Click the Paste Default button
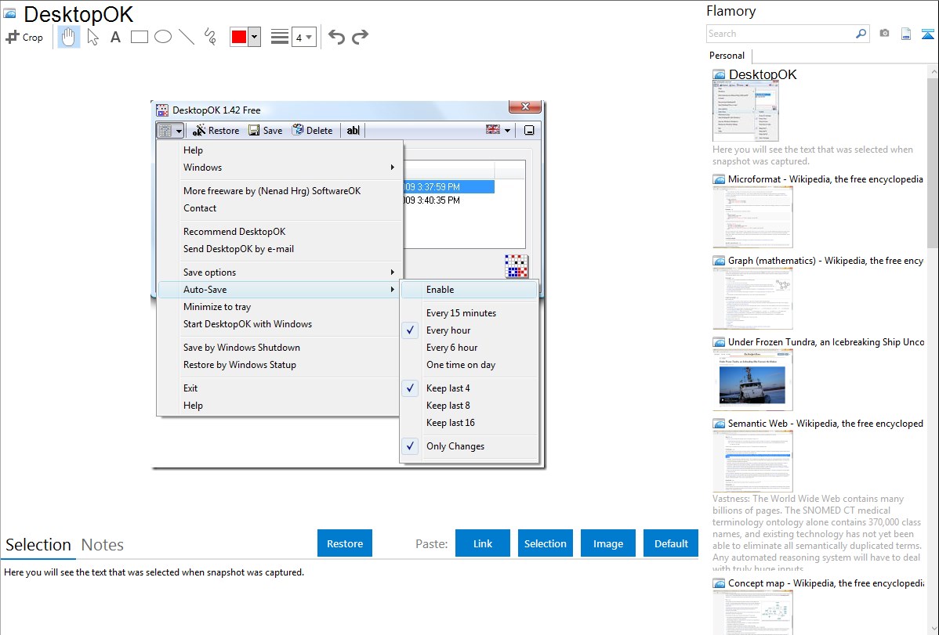The width and height of the screenshot is (939, 635). click(x=671, y=543)
